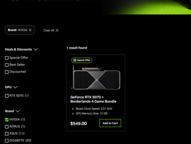
Task: Click the Clear All X icon
Action: tap(57, 30)
